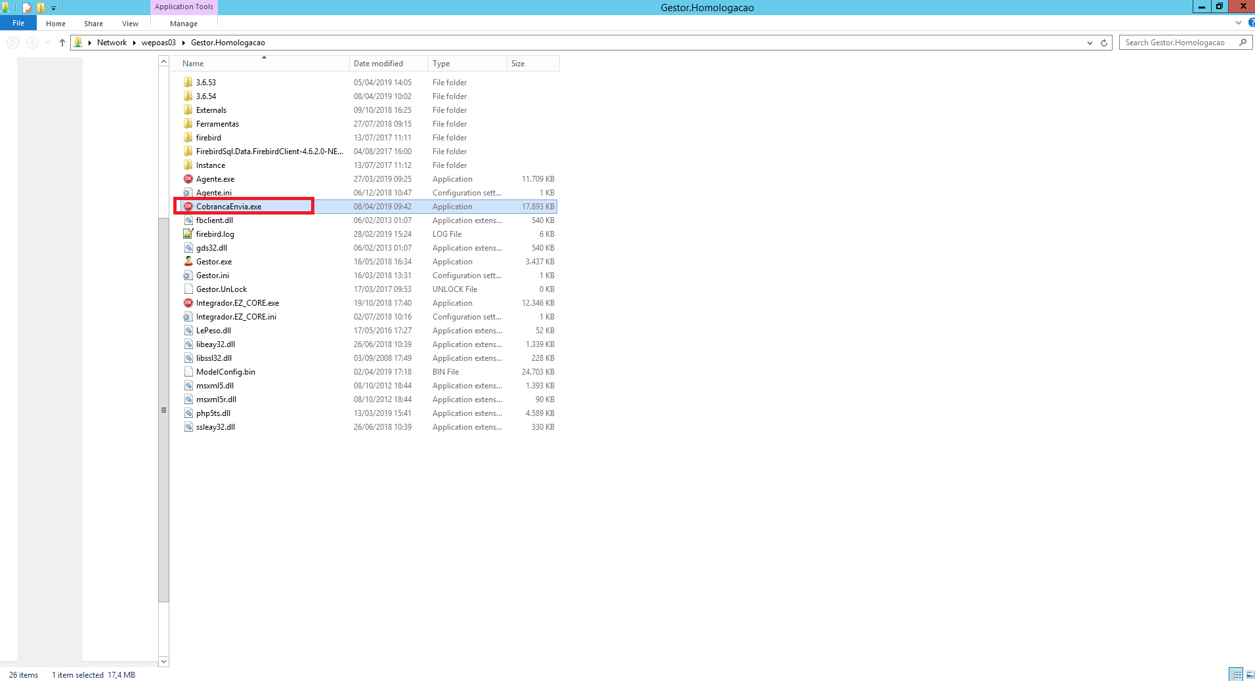
Task: Open the File menu
Action: (18, 23)
